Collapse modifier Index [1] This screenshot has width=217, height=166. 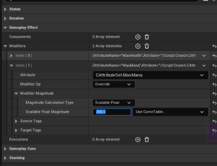pyautogui.click(x=11, y=65)
